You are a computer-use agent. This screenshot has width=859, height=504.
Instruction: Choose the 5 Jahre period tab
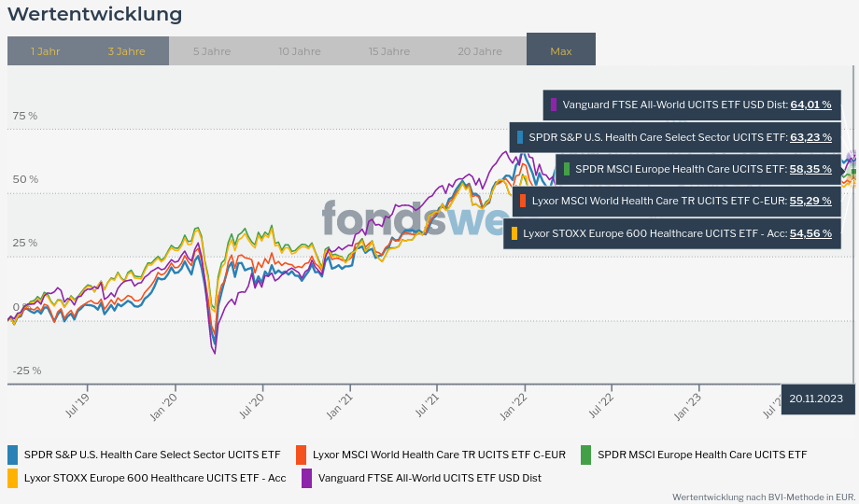pyautogui.click(x=212, y=51)
